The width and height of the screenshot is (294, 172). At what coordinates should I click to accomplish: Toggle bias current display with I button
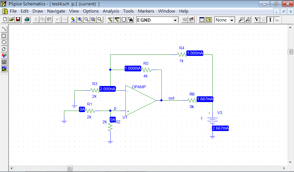coord(270,19)
